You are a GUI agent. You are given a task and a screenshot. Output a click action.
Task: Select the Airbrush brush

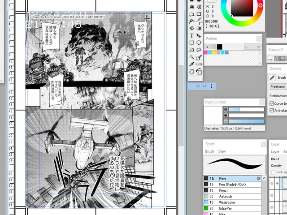point(232,196)
